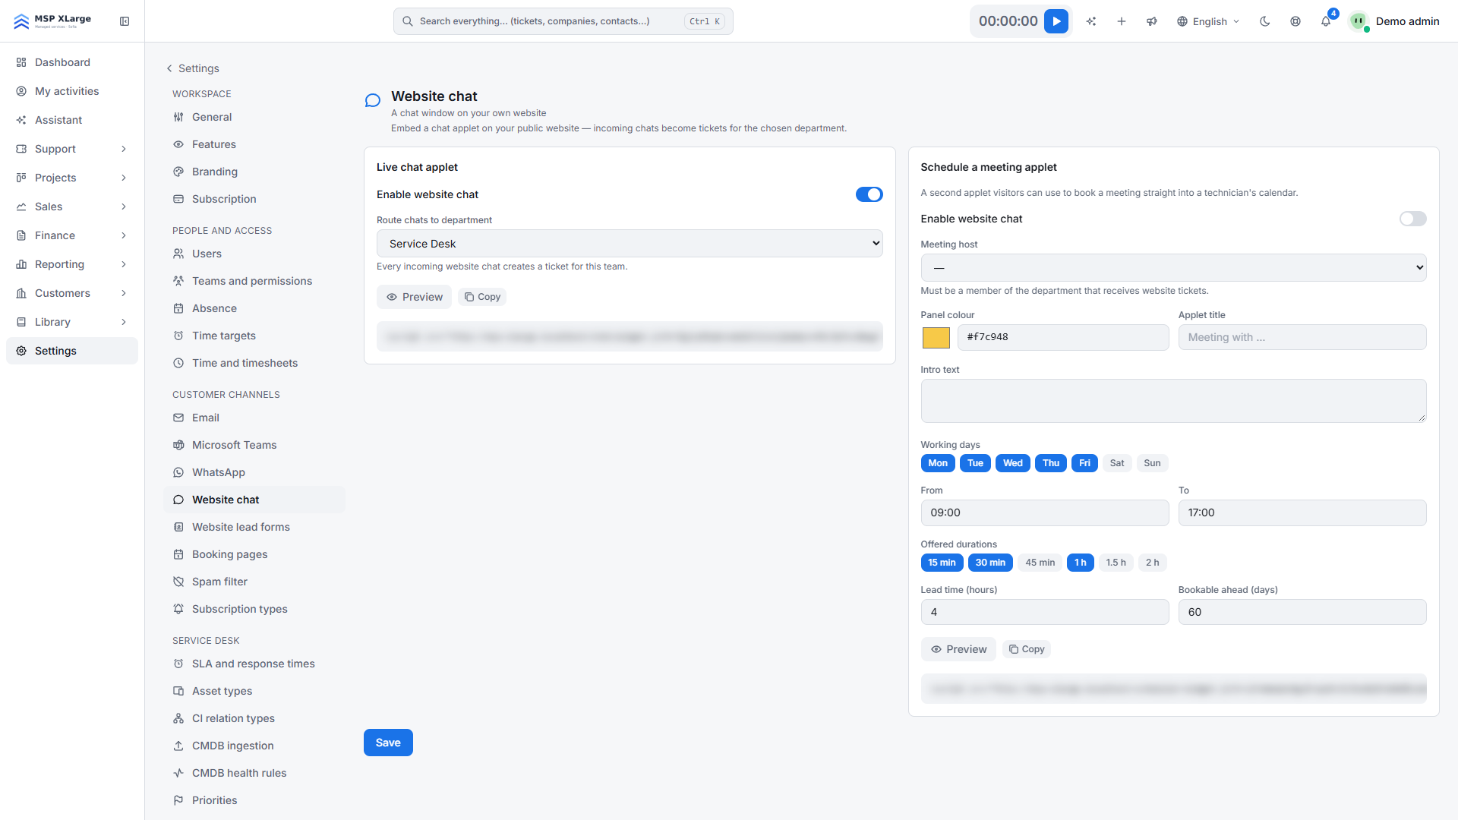Select the 45 min duration
The width and height of the screenshot is (1458, 820).
[1040, 563]
